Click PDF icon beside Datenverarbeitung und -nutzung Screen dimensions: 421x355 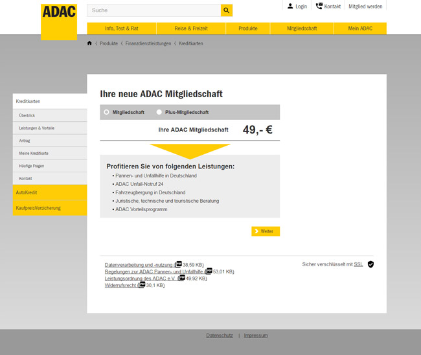pyautogui.click(x=179, y=264)
